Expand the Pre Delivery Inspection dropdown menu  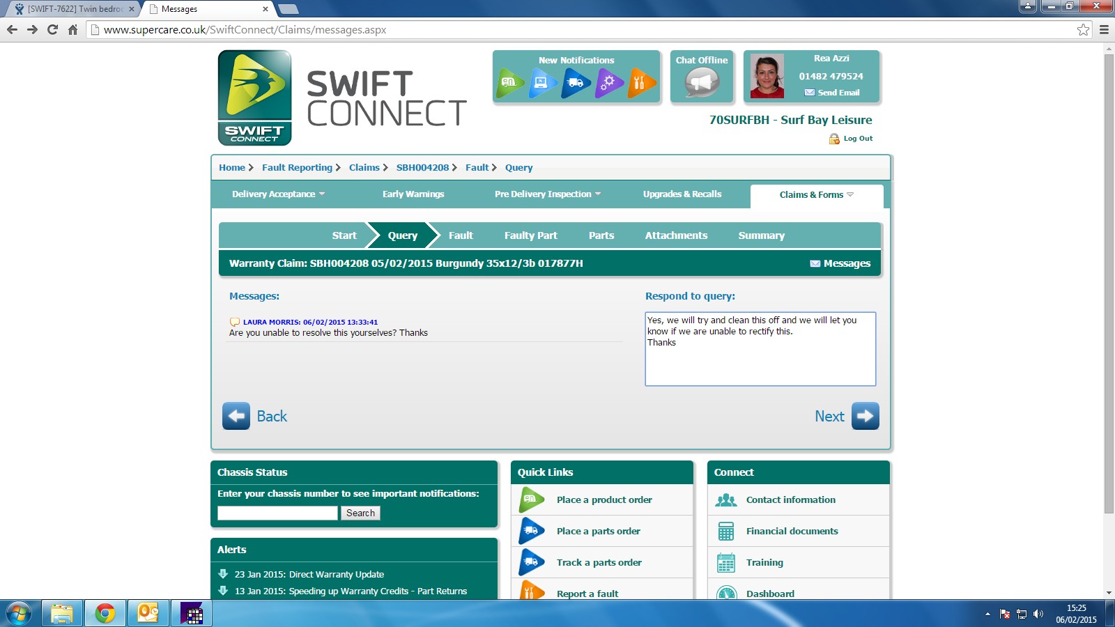[x=548, y=194]
